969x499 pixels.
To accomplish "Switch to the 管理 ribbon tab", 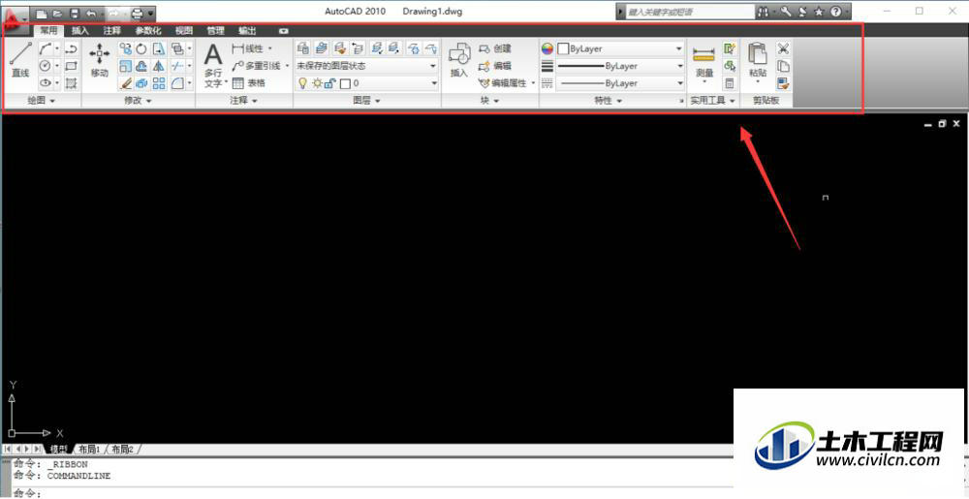I will (216, 30).
